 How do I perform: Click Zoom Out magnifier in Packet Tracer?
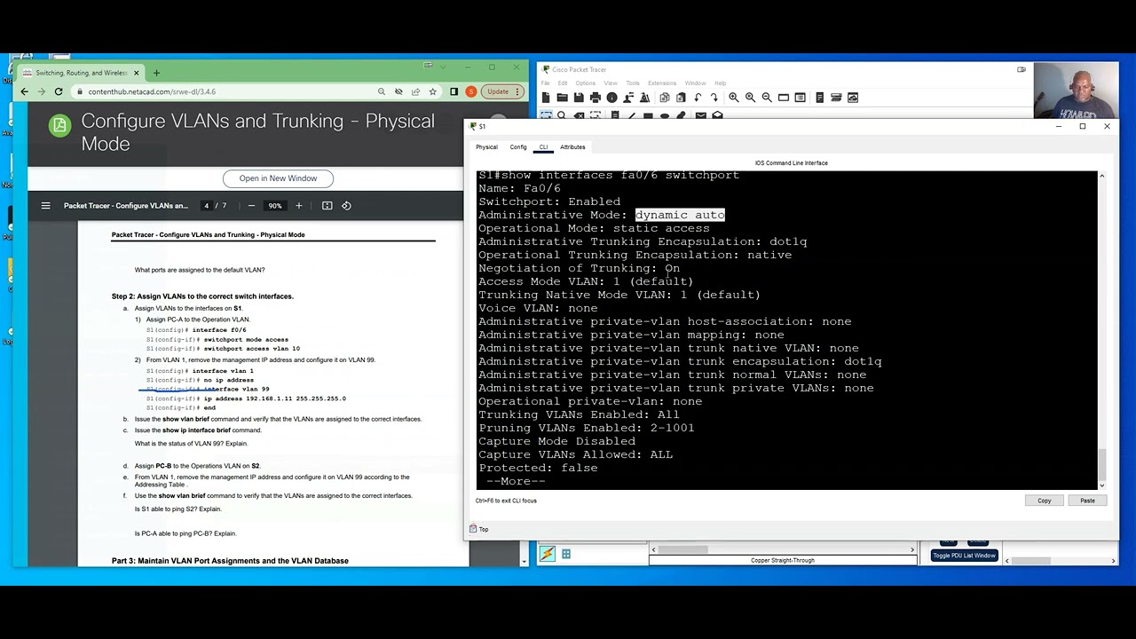tap(767, 98)
